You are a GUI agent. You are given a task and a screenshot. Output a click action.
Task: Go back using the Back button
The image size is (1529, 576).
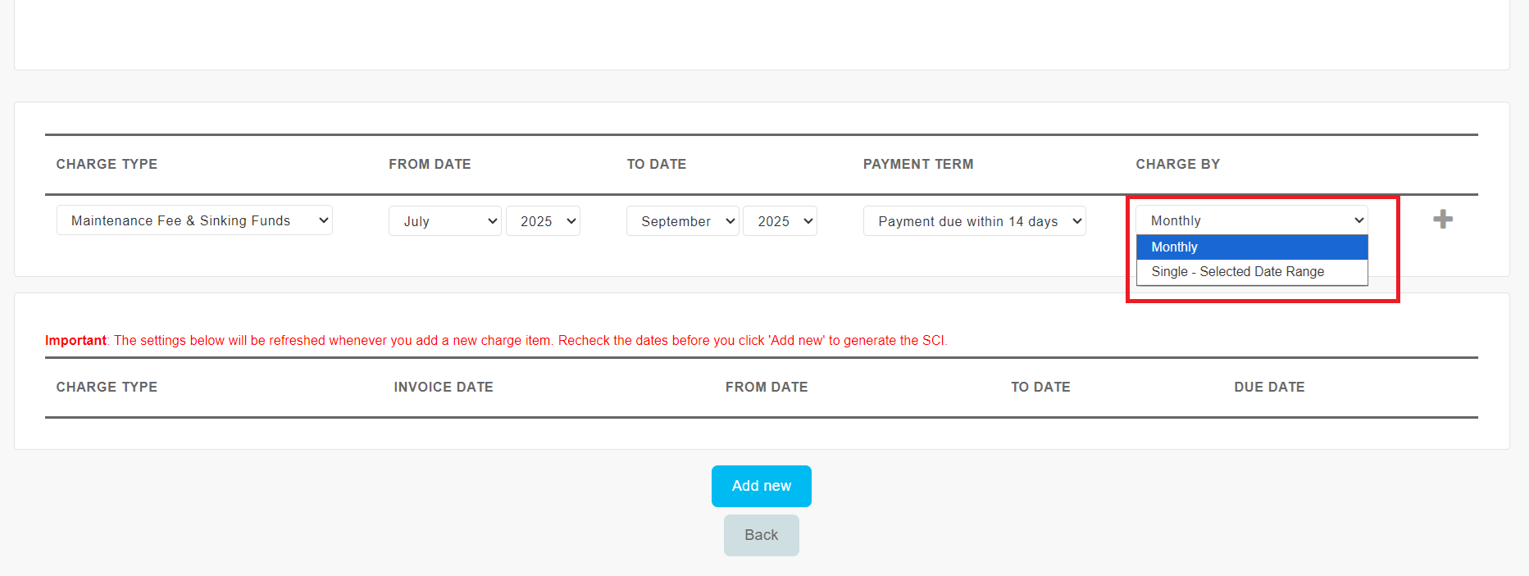(761, 535)
